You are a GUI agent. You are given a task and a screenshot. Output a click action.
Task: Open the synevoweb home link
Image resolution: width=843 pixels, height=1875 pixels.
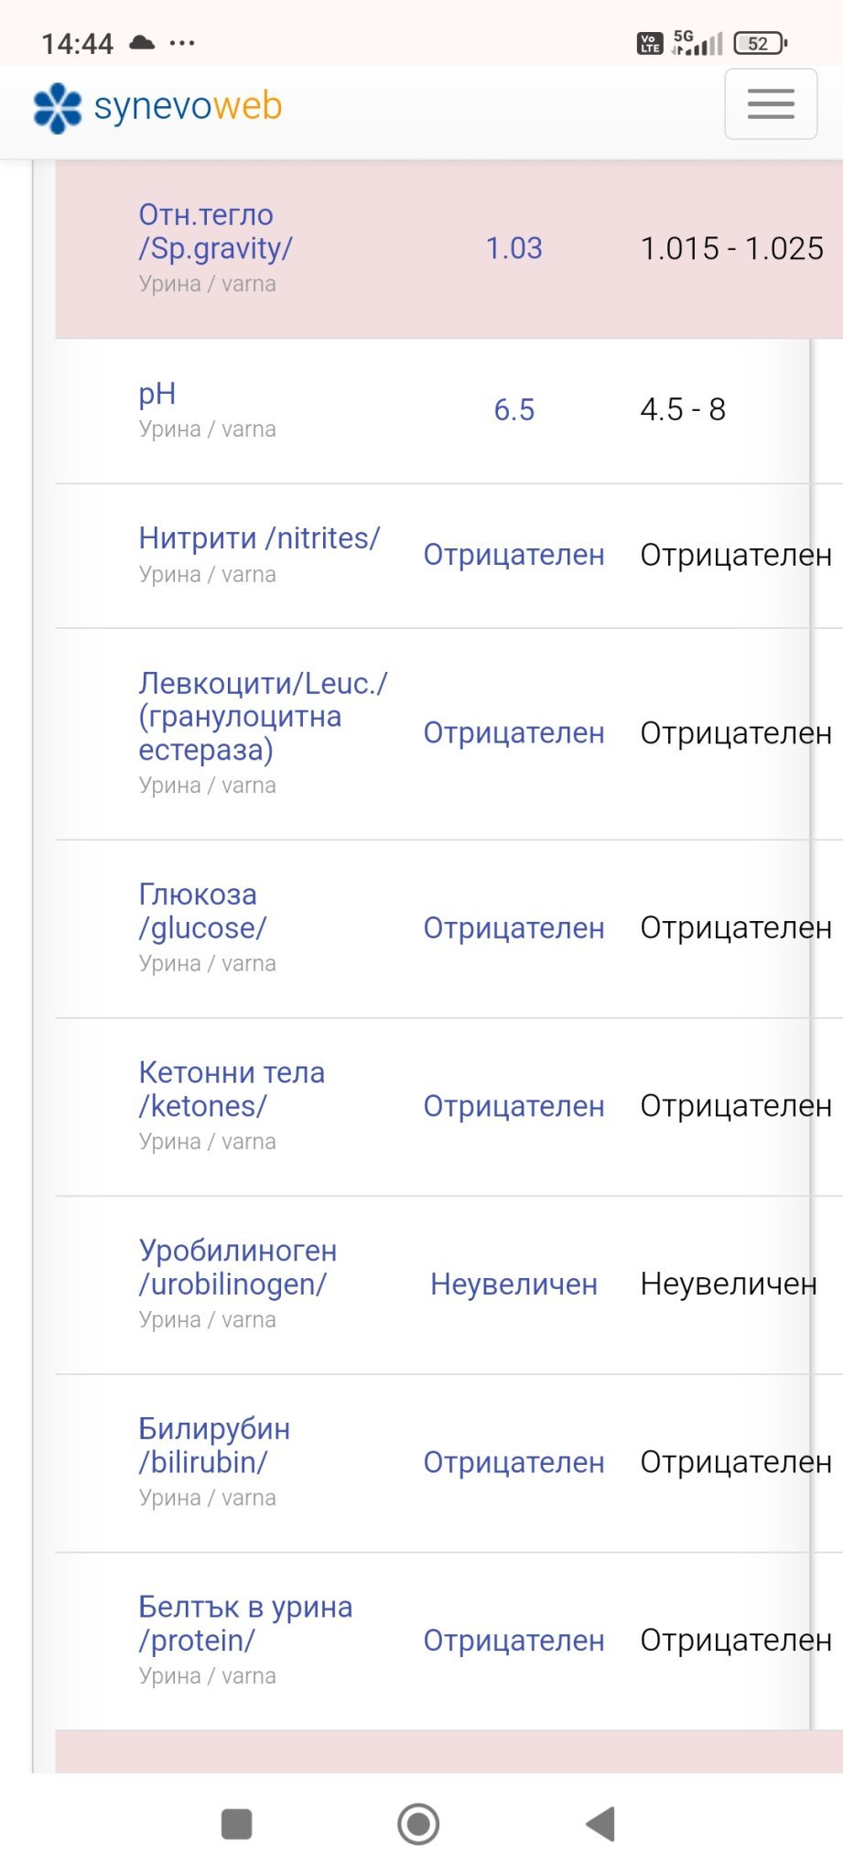188,107
